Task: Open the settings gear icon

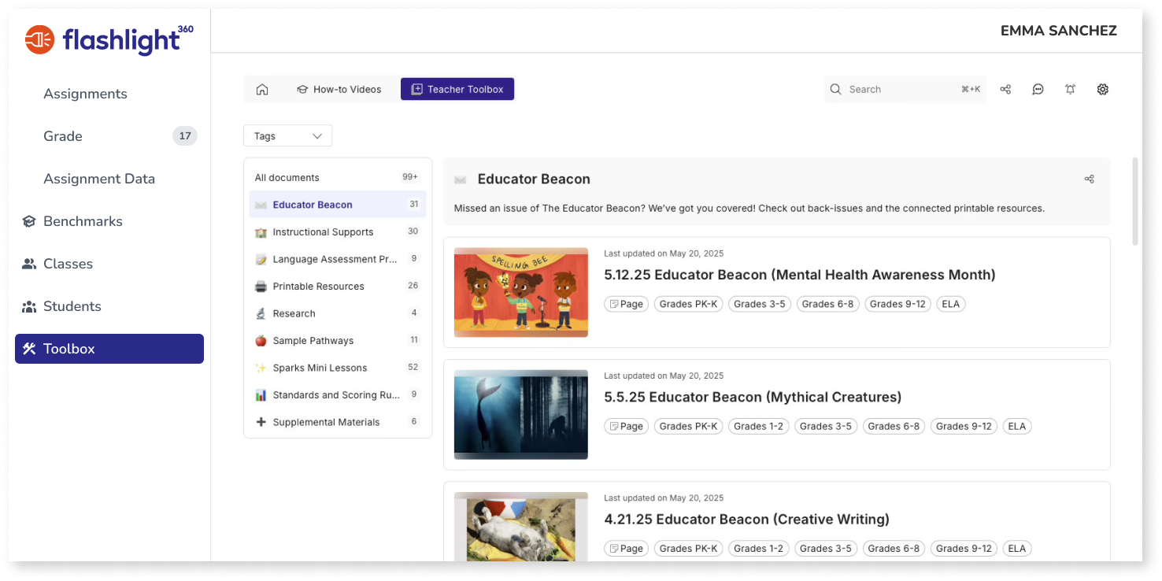Action: (1102, 90)
